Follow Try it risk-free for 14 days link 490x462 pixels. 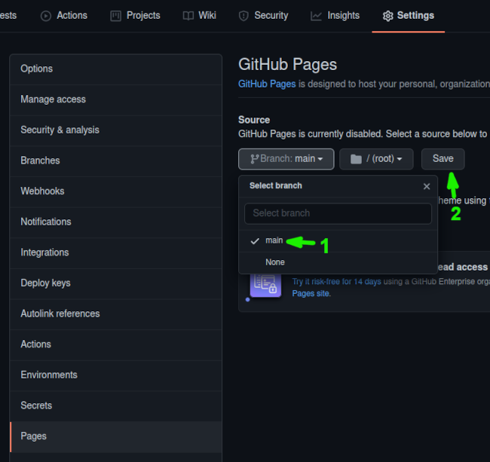coord(336,282)
